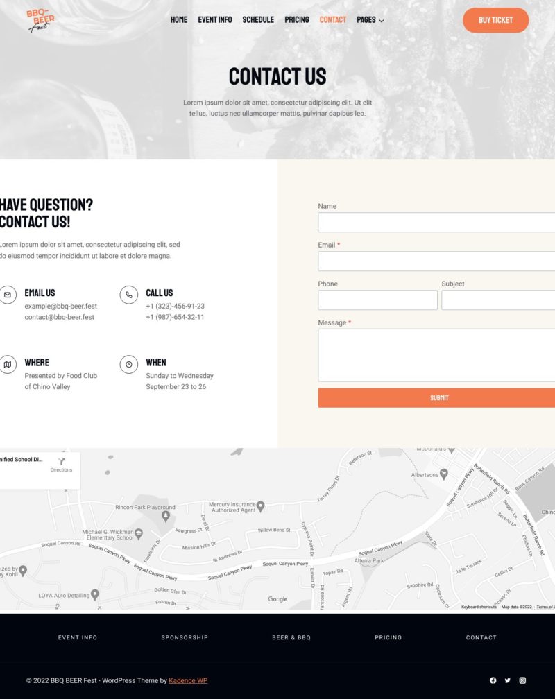Click the Google logo on the map

click(x=277, y=599)
